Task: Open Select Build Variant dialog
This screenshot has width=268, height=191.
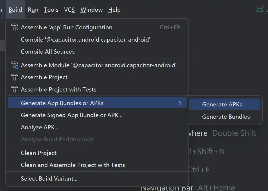Action: pyautogui.click(x=49, y=178)
